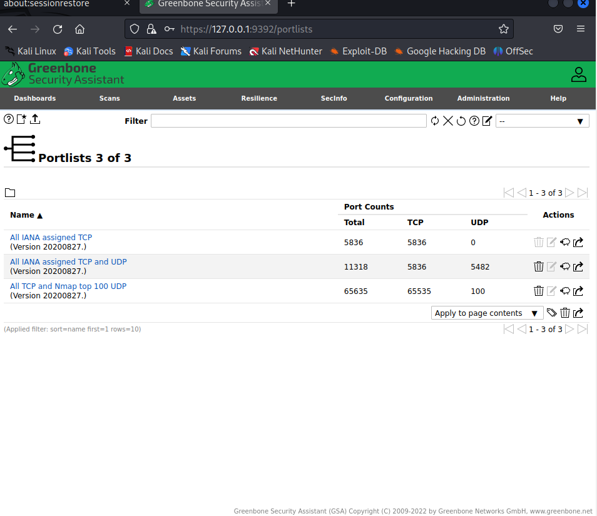The image size is (597, 516).
Task: Click the Update Filter refresh icon
Action: pos(435,121)
